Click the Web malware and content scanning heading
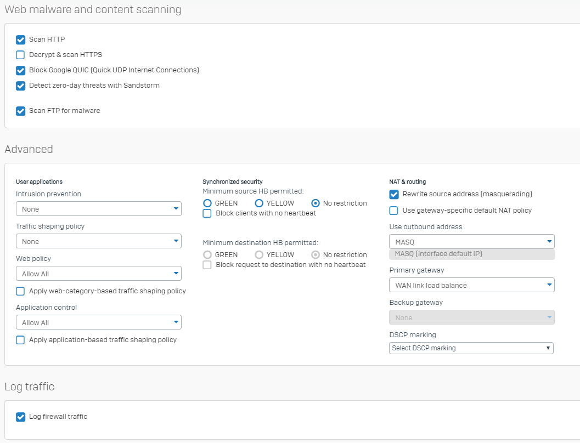 pyautogui.click(x=93, y=9)
